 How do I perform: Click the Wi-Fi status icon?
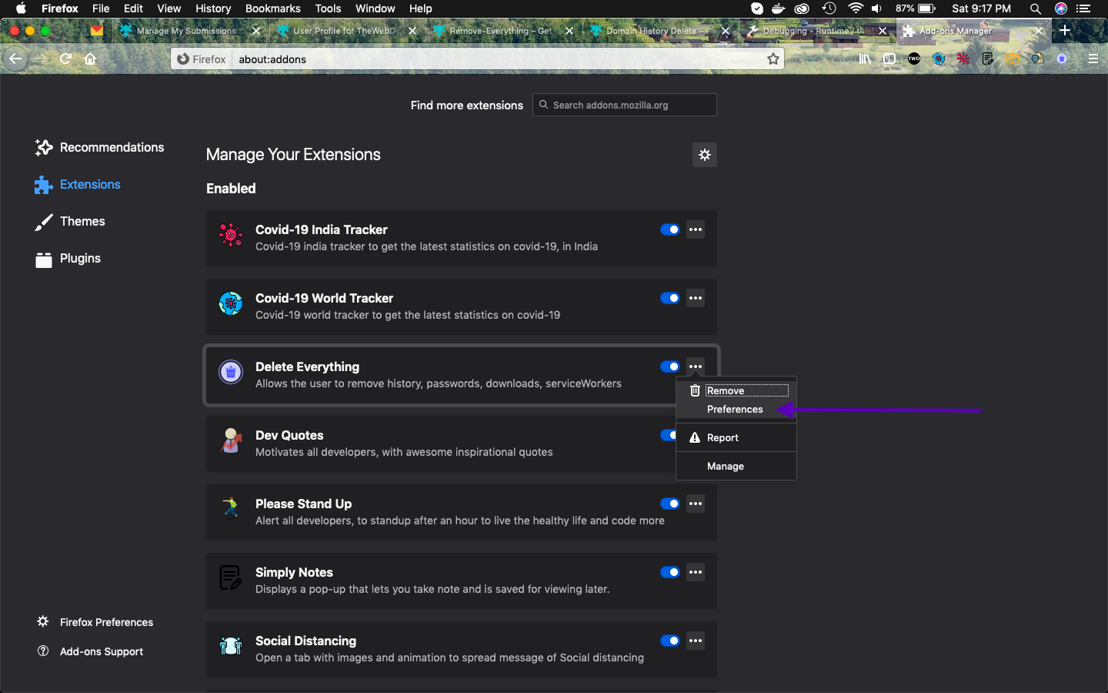[x=856, y=8]
